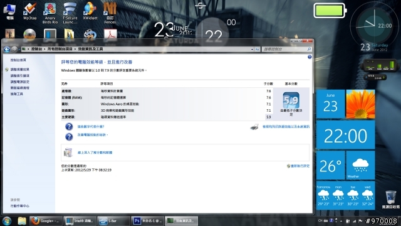The height and width of the screenshot is (226, 401).
Task: Open the 自訂 Fences shortcut
Action: click(110, 13)
